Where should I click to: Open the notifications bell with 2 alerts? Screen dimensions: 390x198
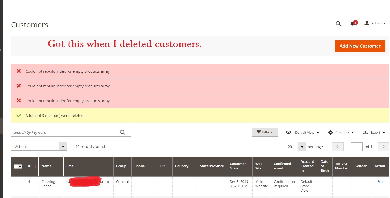(x=352, y=24)
